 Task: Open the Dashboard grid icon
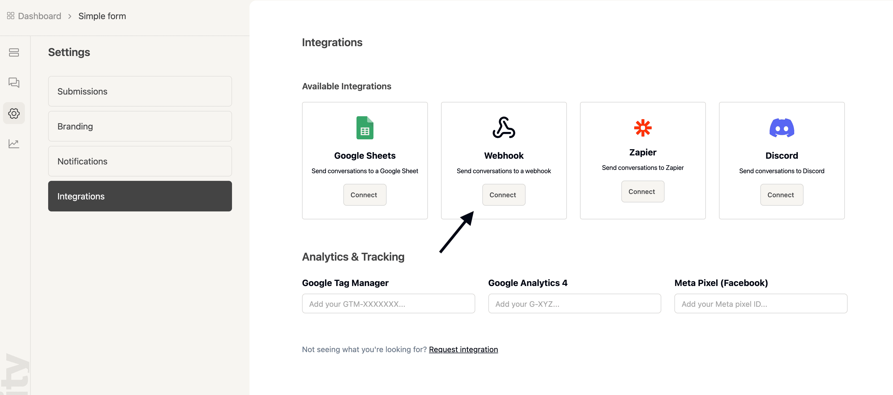(10, 16)
